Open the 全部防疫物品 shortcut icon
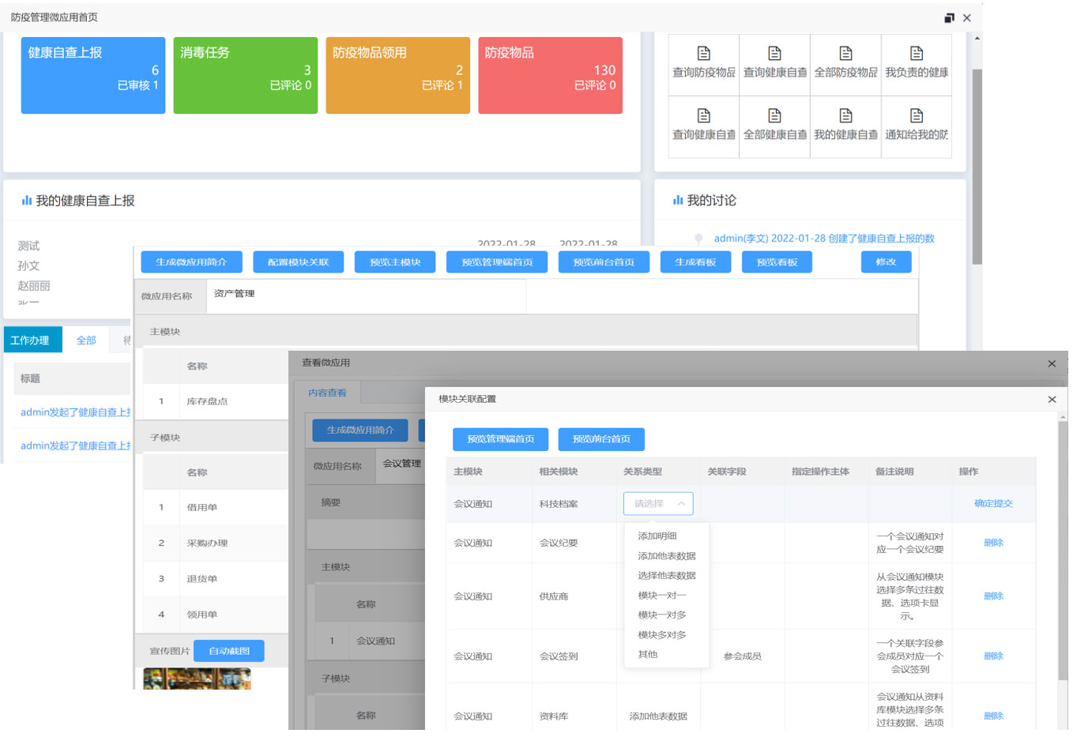The height and width of the screenshot is (737, 1073). [x=845, y=54]
